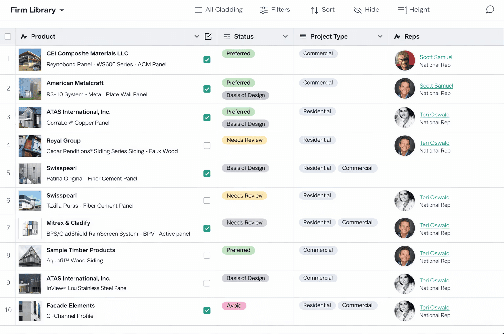The width and height of the screenshot is (504, 334).
Task: Click the Mitrex & Cladify product thumbnail
Action: tap(30, 228)
